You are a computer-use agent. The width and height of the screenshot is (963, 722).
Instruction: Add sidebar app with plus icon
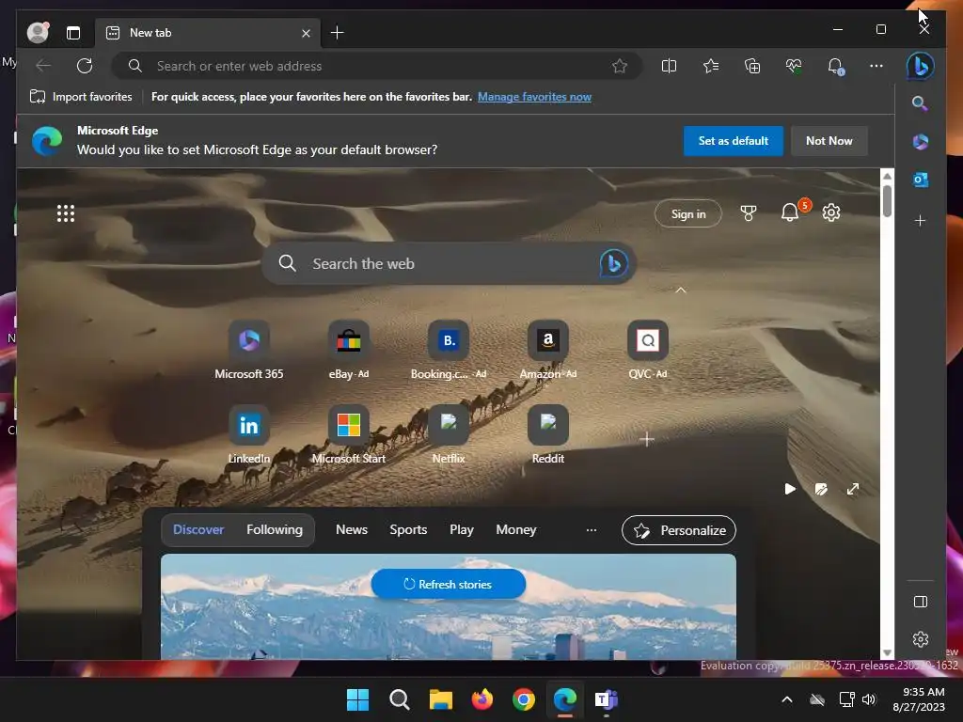tap(920, 220)
